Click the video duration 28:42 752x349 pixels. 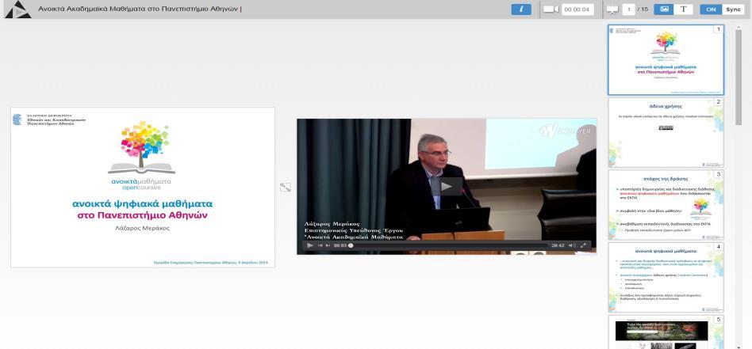point(558,245)
